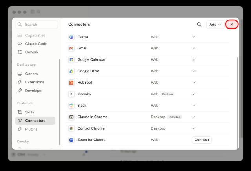Image resolution: width=251 pixels, height=171 pixels.
Task: Click the Customize section label
Action: click(x=25, y=103)
